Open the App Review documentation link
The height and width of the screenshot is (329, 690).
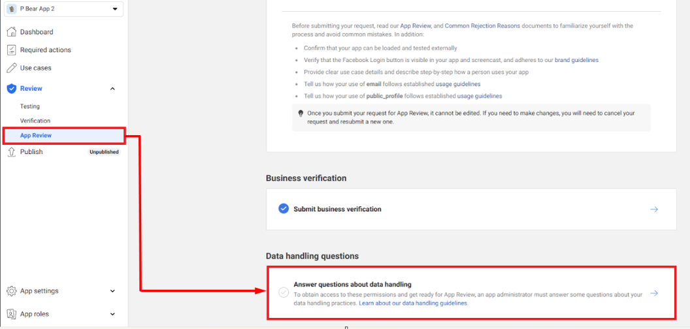[414, 26]
